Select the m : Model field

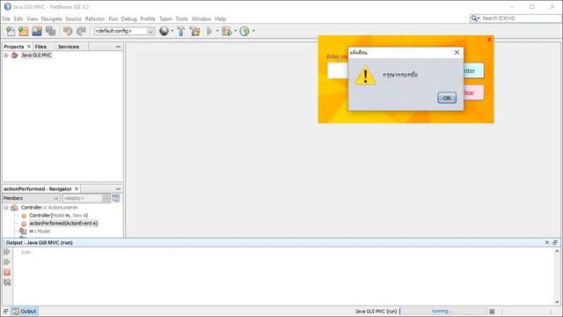(40, 231)
